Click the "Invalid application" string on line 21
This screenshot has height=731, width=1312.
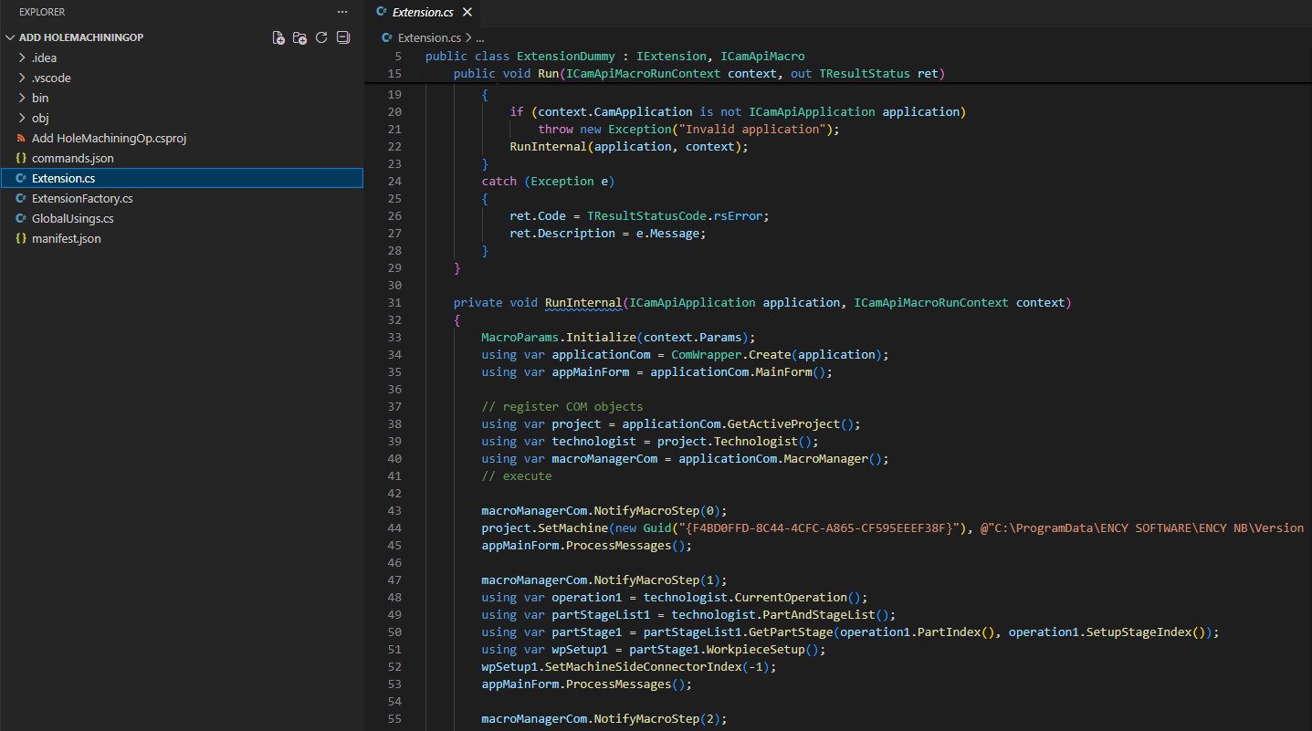pyautogui.click(x=754, y=129)
